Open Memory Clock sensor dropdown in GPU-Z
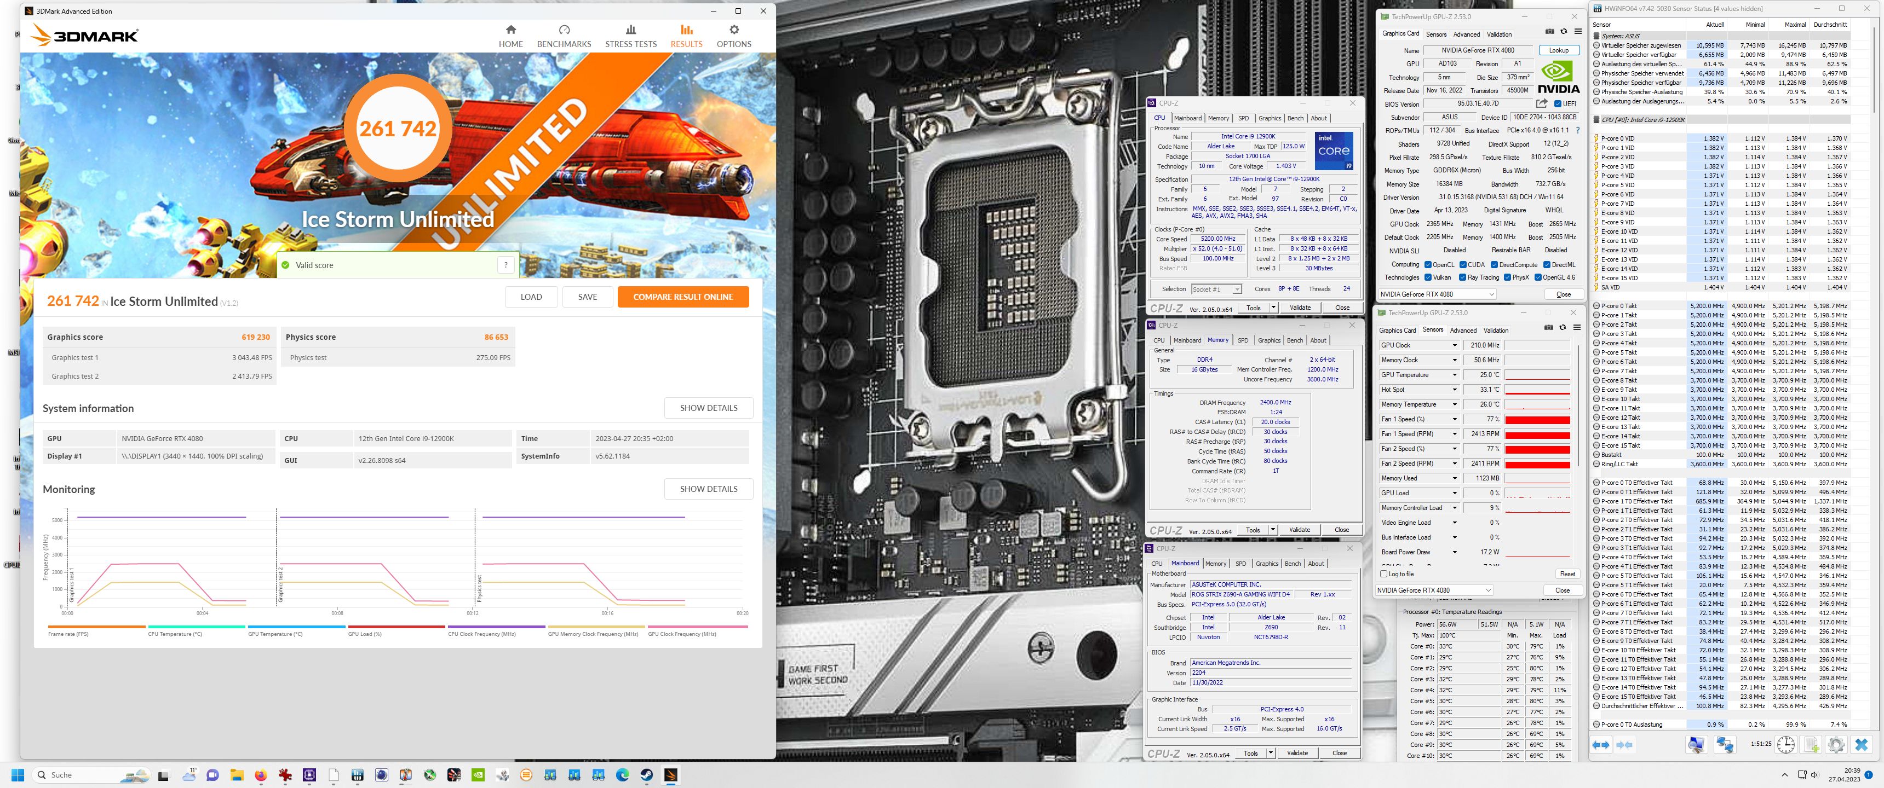The height and width of the screenshot is (788, 1884). click(1454, 361)
